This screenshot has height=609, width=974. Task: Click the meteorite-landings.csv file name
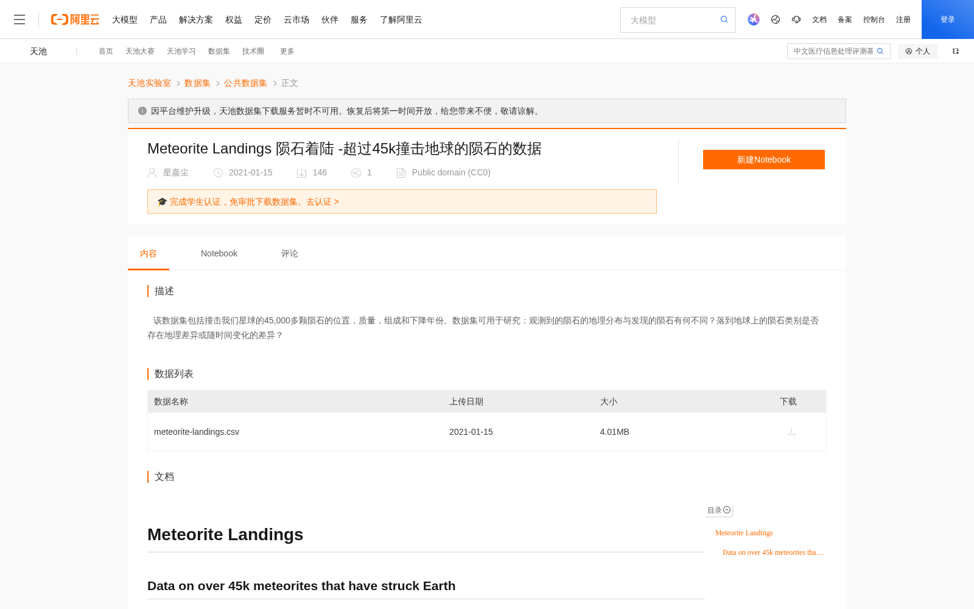click(x=197, y=432)
